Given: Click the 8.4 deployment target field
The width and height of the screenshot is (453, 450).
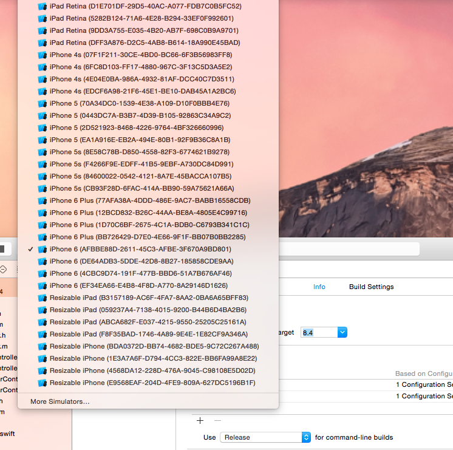Looking at the screenshot, I should pyautogui.click(x=319, y=332).
